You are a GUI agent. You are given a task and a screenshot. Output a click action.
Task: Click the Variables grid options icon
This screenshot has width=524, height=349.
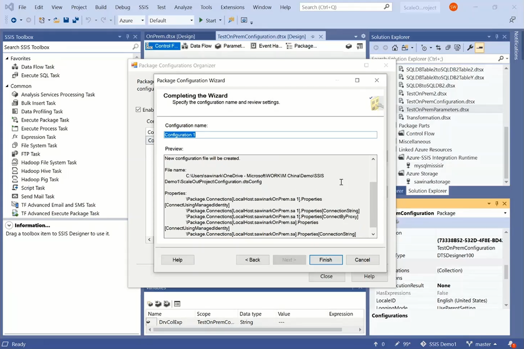177,303
